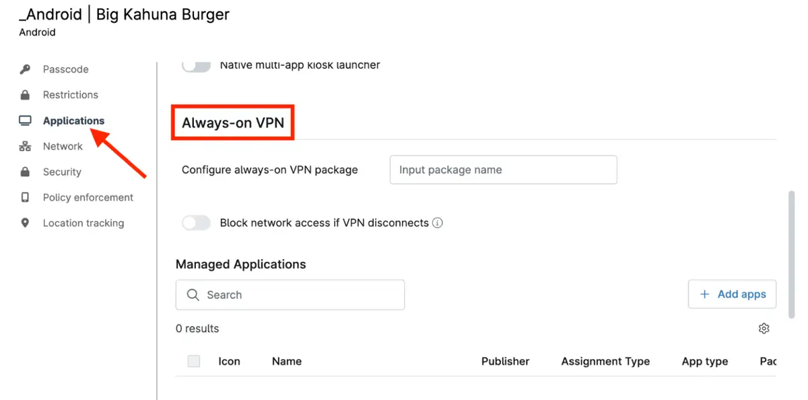This screenshot has height=400, width=808.
Task: Click the Managed Applications heading
Action: (241, 264)
